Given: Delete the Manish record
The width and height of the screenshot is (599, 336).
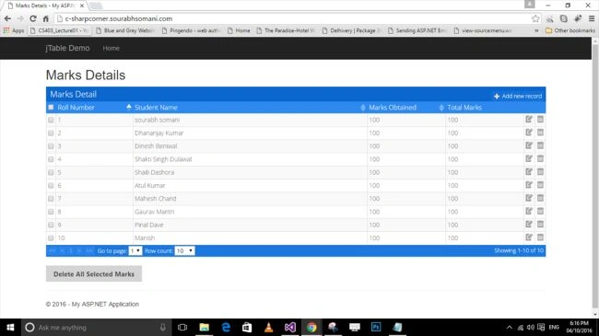Looking at the screenshot, I should 540,238.
